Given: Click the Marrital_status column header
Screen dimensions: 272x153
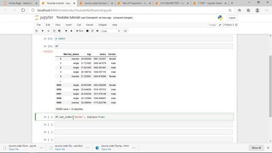Looking at the screenshot, I should click(x=71, y=54).
